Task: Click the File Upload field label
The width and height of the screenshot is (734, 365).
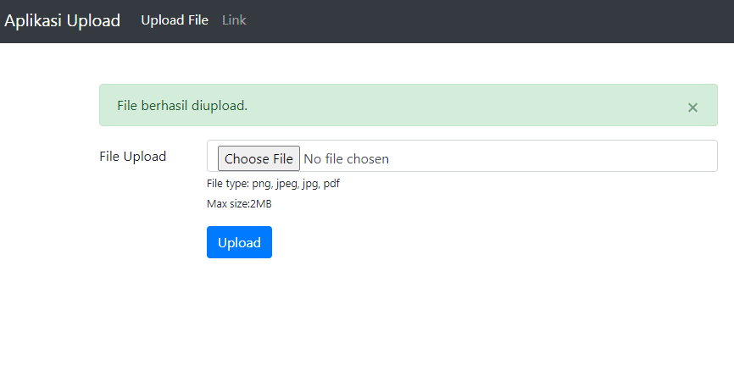Action: [x=132, y=157]
